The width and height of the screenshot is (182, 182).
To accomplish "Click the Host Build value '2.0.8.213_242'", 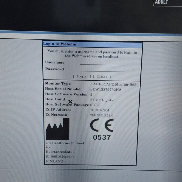I will [102, 100].
